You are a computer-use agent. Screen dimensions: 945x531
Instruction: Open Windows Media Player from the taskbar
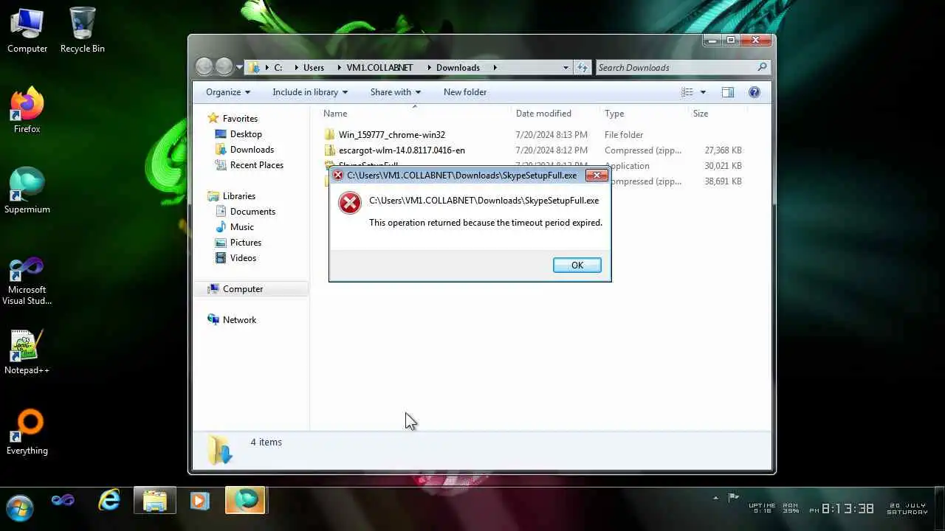[x=199, y=501]
